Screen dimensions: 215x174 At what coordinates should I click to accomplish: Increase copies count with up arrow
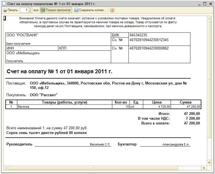pyautogui.click(x=30, y=9)
